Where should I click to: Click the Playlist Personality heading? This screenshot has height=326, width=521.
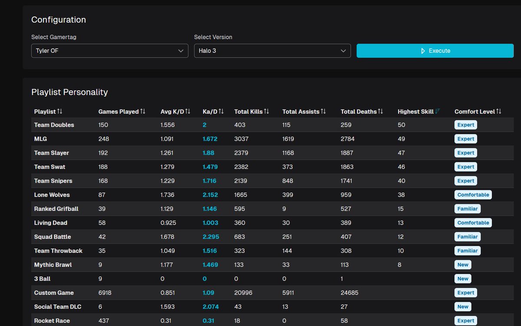[69, 92]
